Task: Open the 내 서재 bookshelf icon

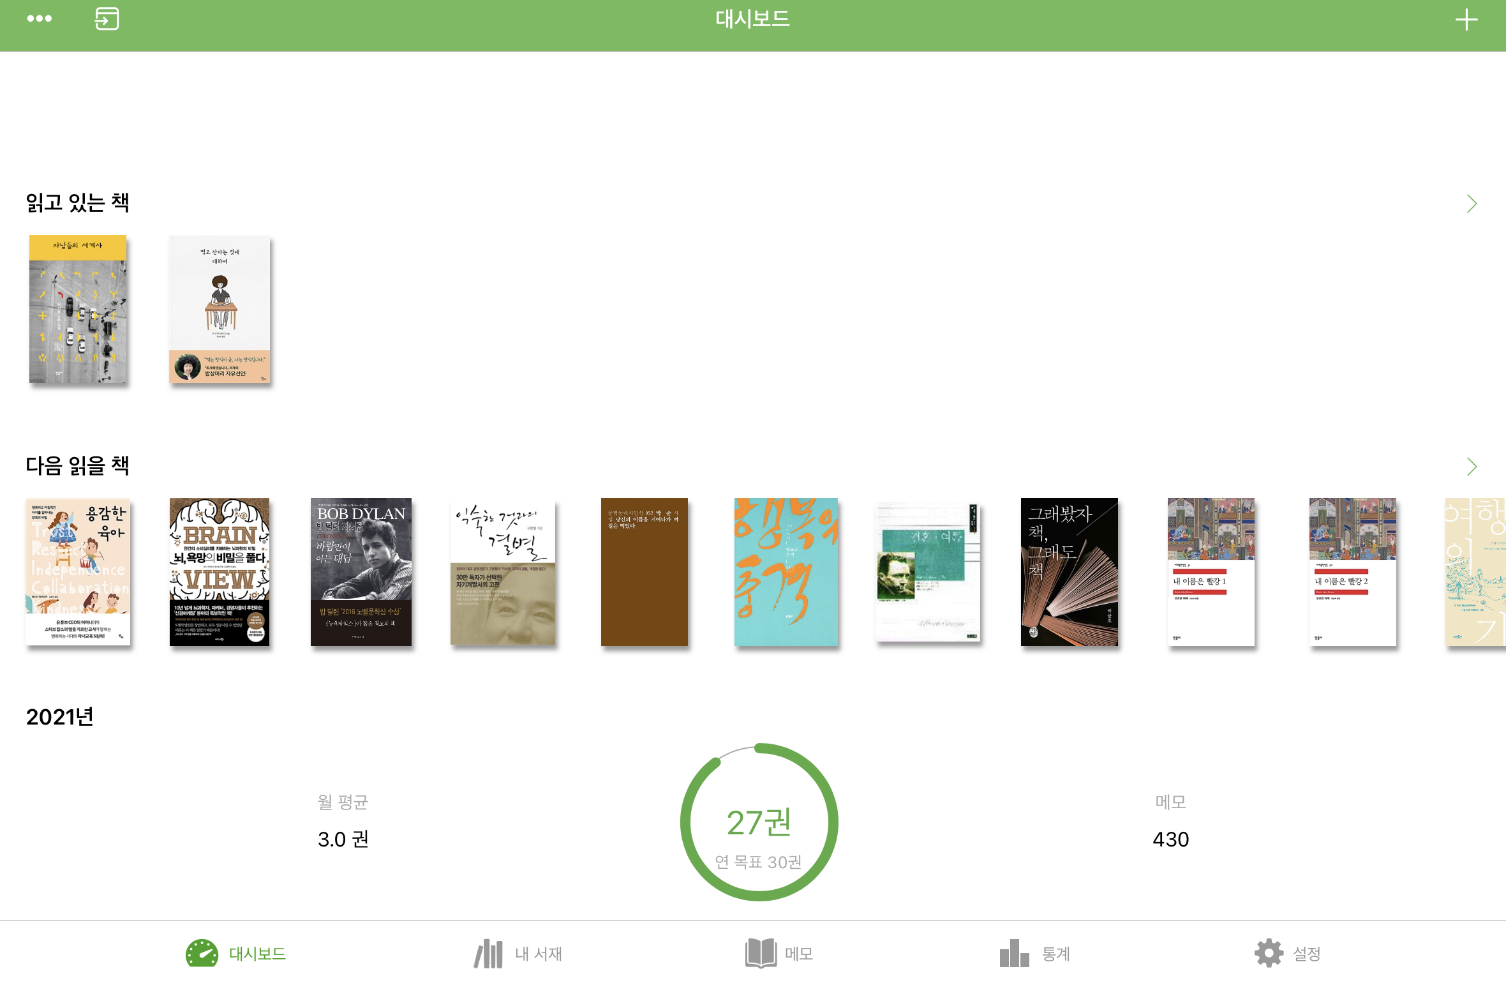Action: click(488, 953)
